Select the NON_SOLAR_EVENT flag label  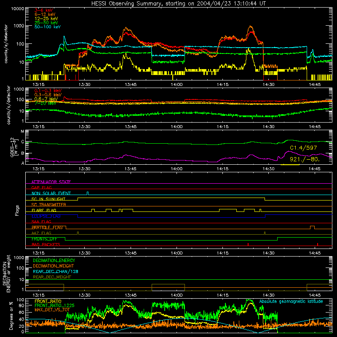[51, 193]
